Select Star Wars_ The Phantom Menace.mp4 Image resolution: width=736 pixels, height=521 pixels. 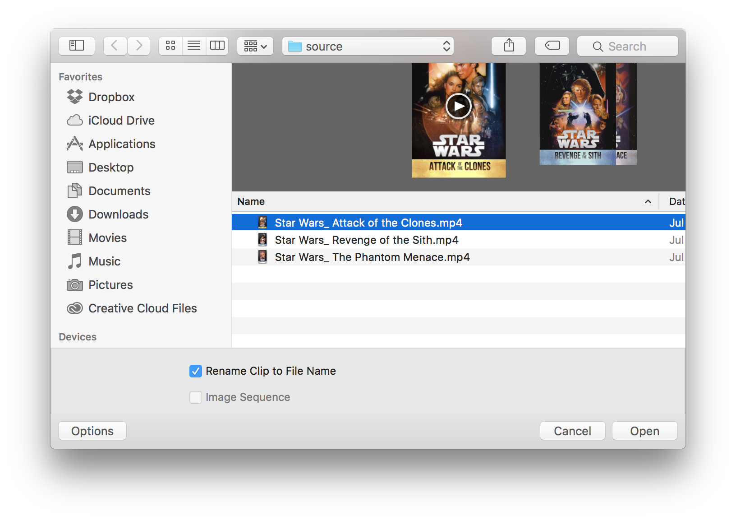tap(459, 257)
